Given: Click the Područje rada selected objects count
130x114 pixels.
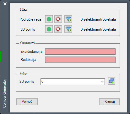Looking at the screenshot, I should [x=98, y=19].
